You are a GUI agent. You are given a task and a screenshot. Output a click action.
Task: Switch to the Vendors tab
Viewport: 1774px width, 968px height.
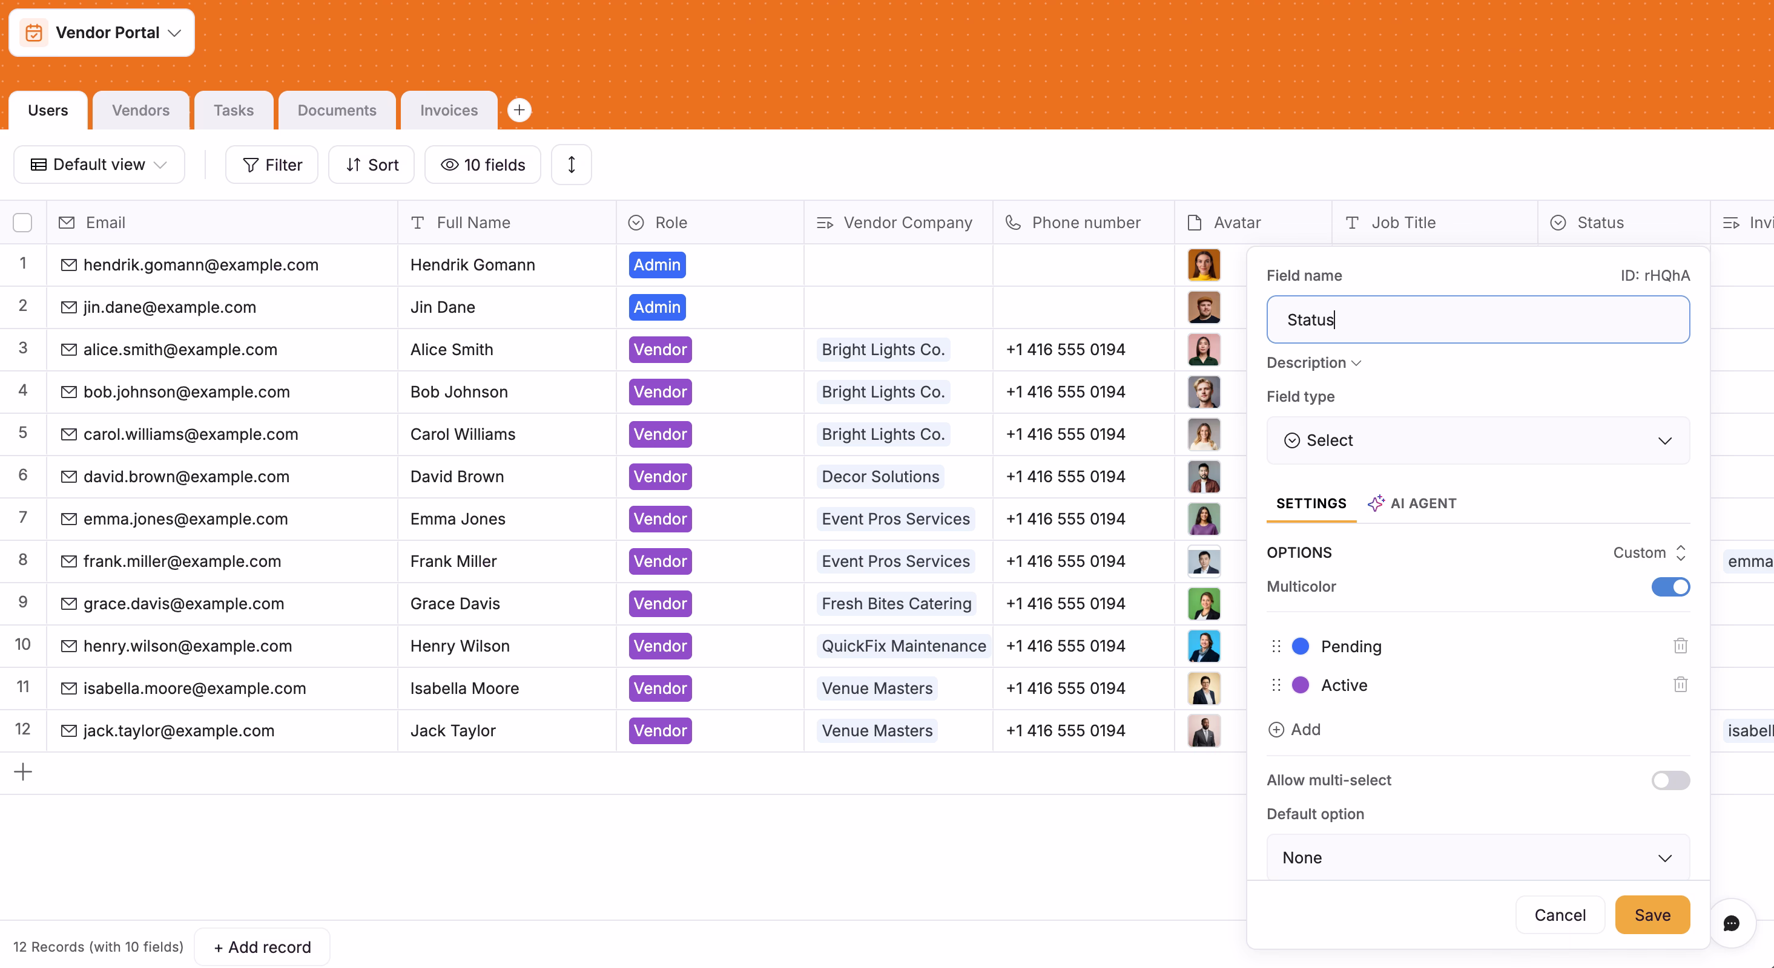click(140, 110)
